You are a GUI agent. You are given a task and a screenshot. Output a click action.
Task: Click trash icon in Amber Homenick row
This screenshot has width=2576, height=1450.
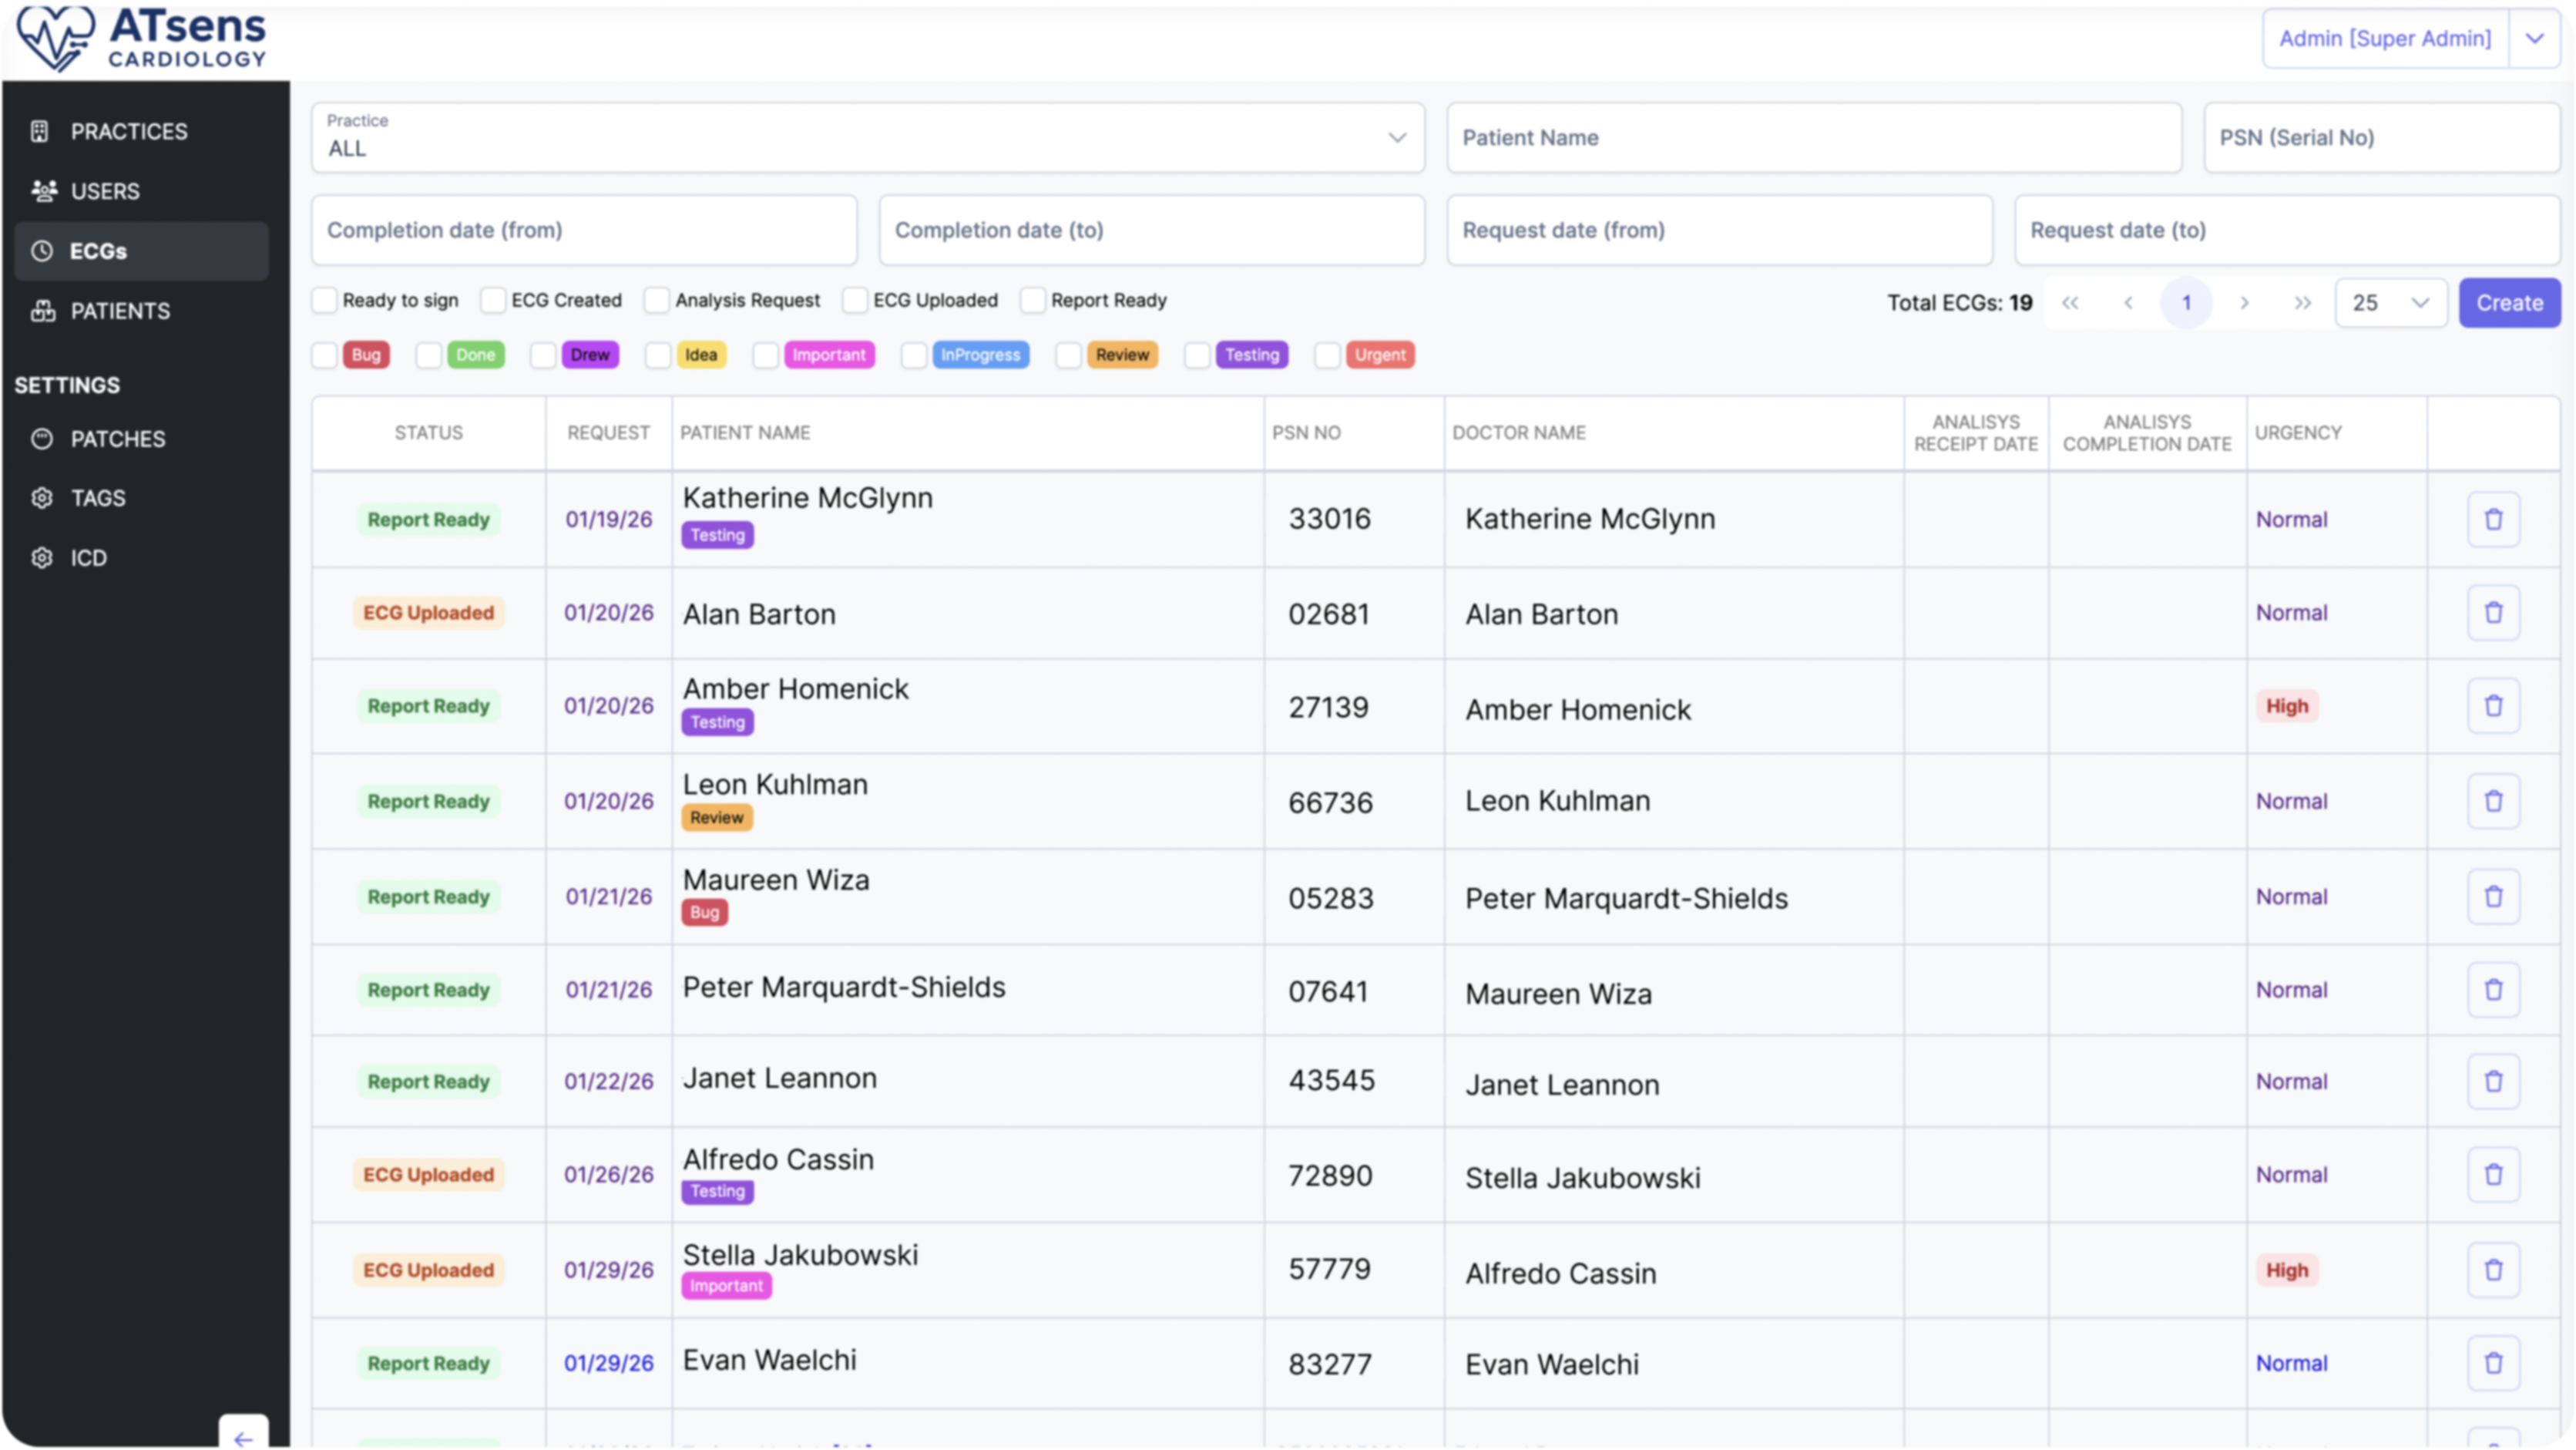[x=2493, y=706]
